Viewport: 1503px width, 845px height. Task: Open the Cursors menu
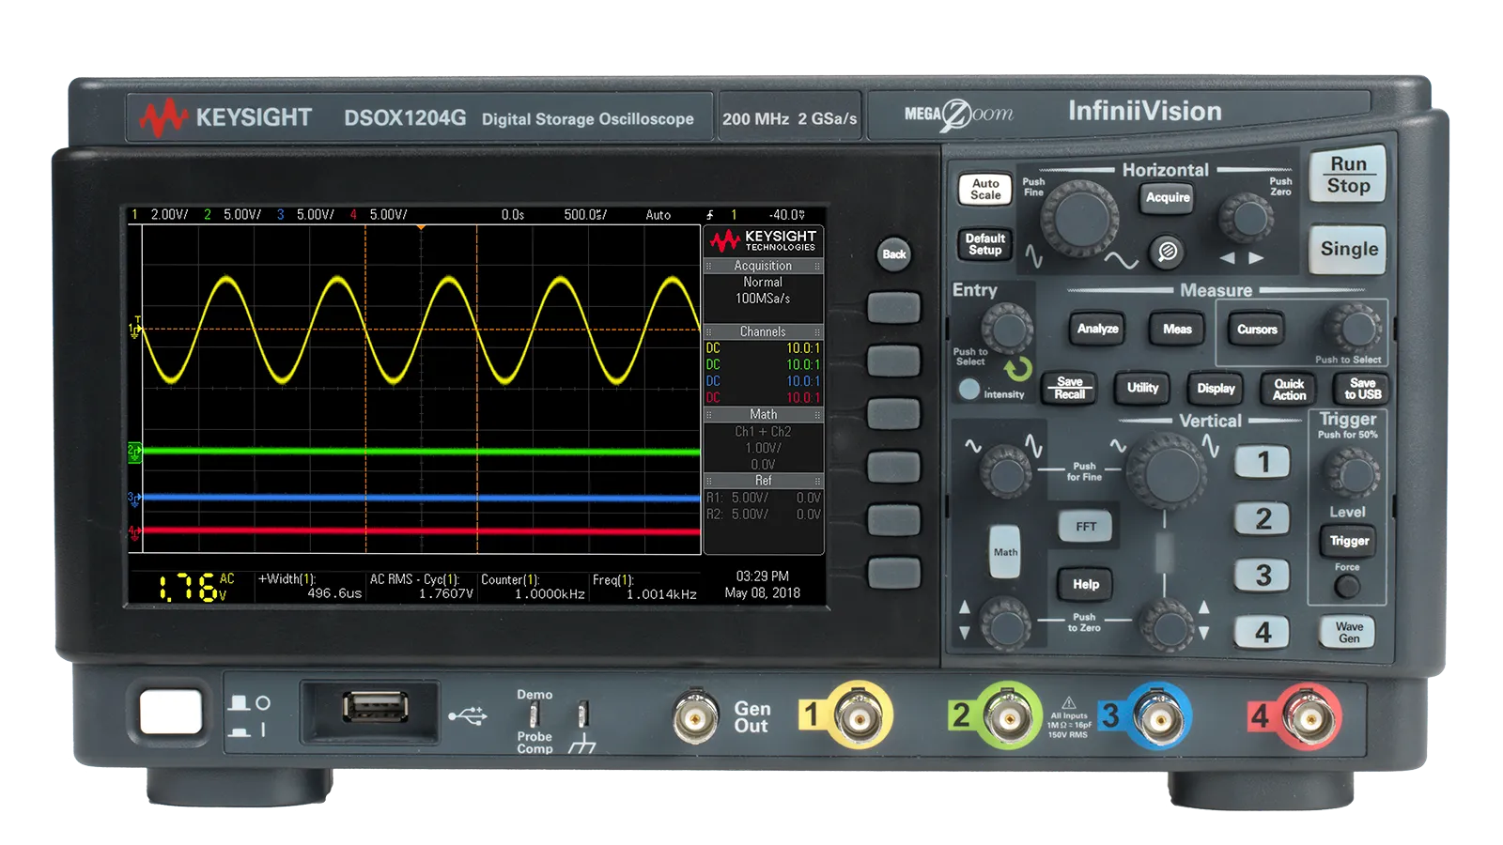tap(1256, 330)
